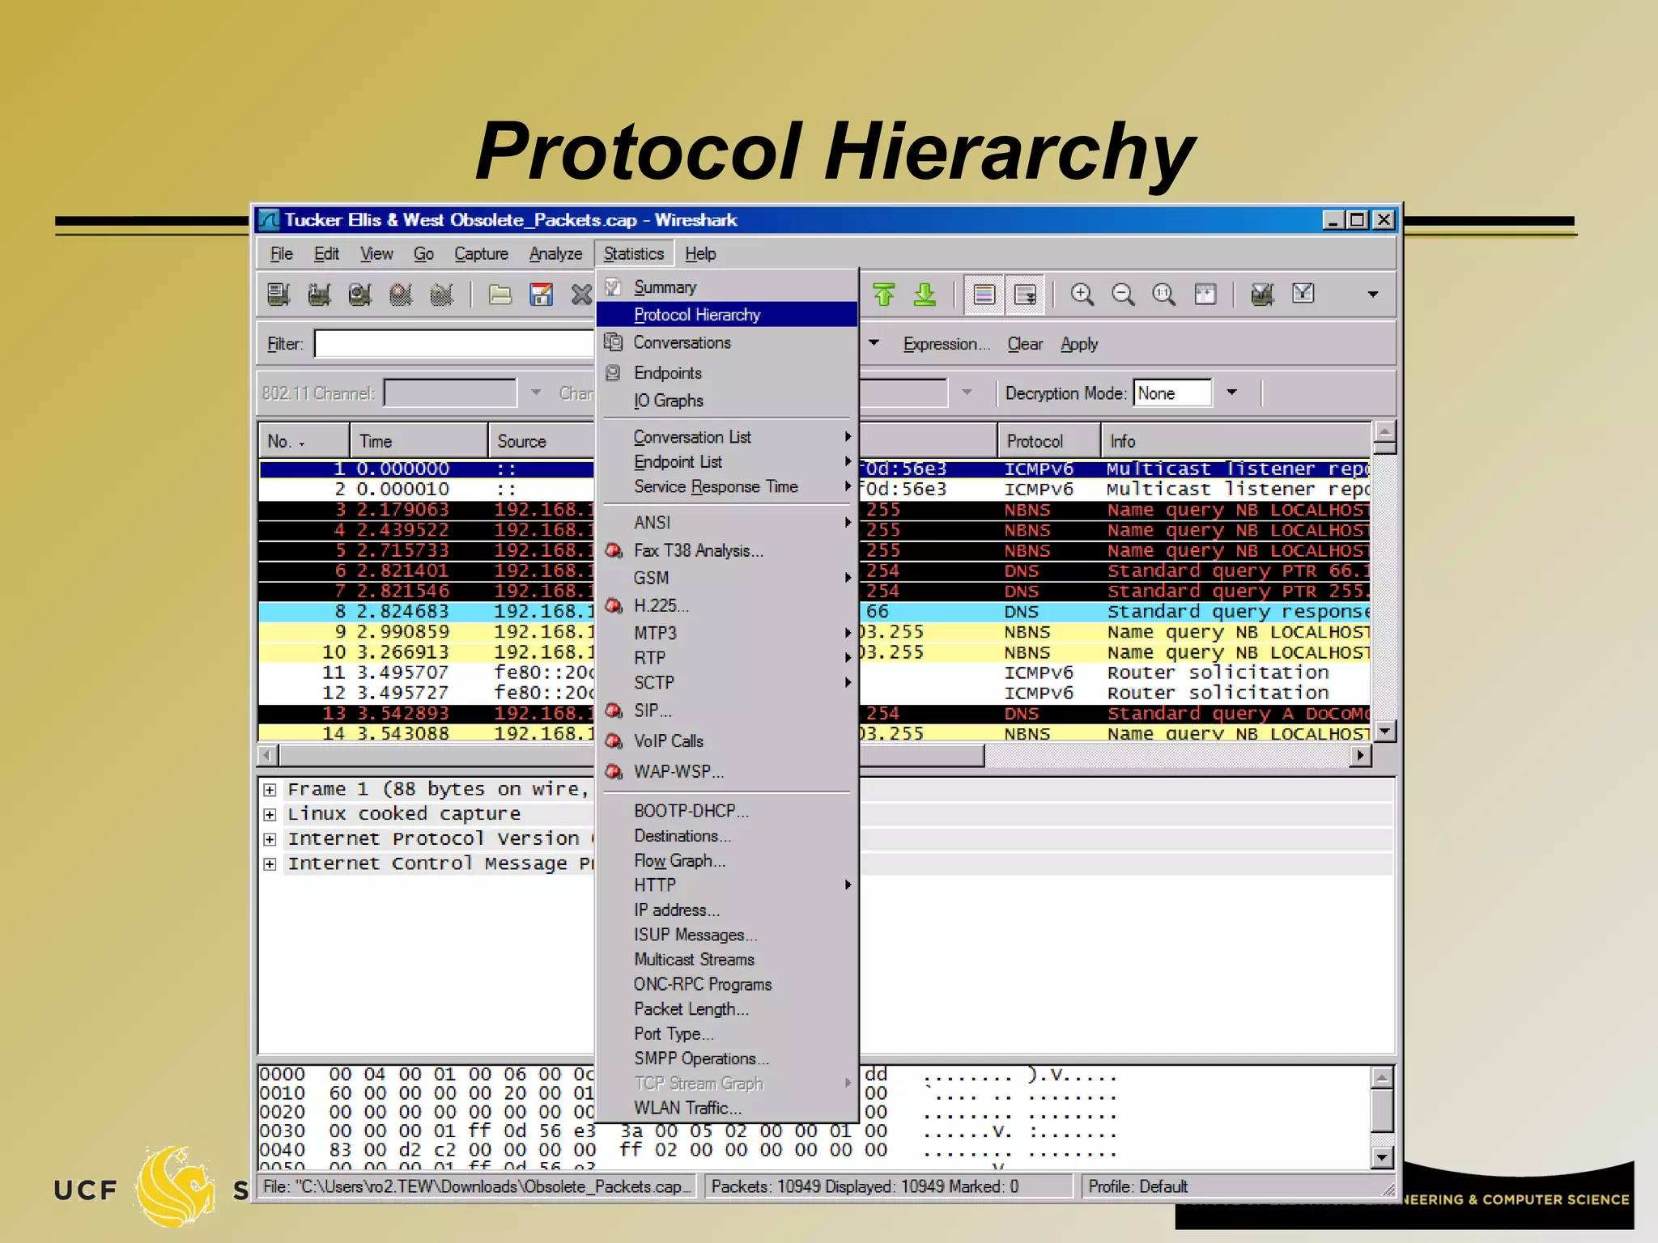Open the Capture menu
The image size is (1658, 1243).
click(481, 254)
